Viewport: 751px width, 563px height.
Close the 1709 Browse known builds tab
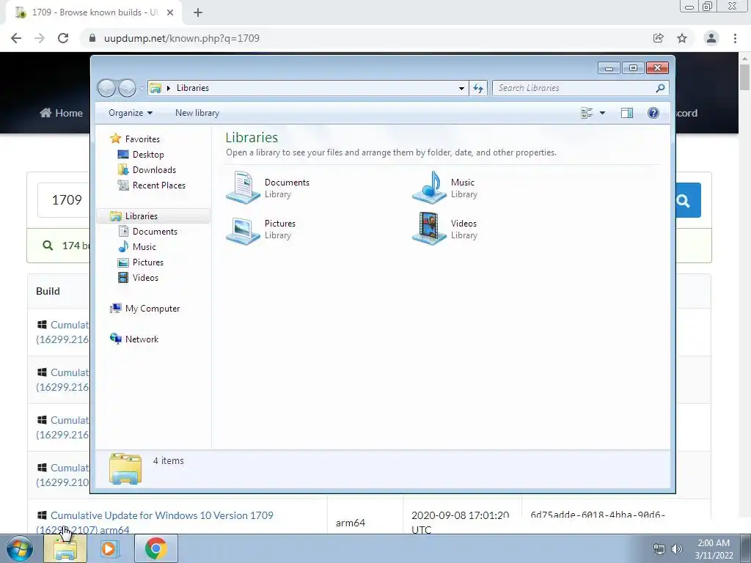point(170,12)
